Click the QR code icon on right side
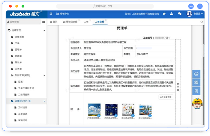This screenshot has height=136, width=210. coord(197,82)
